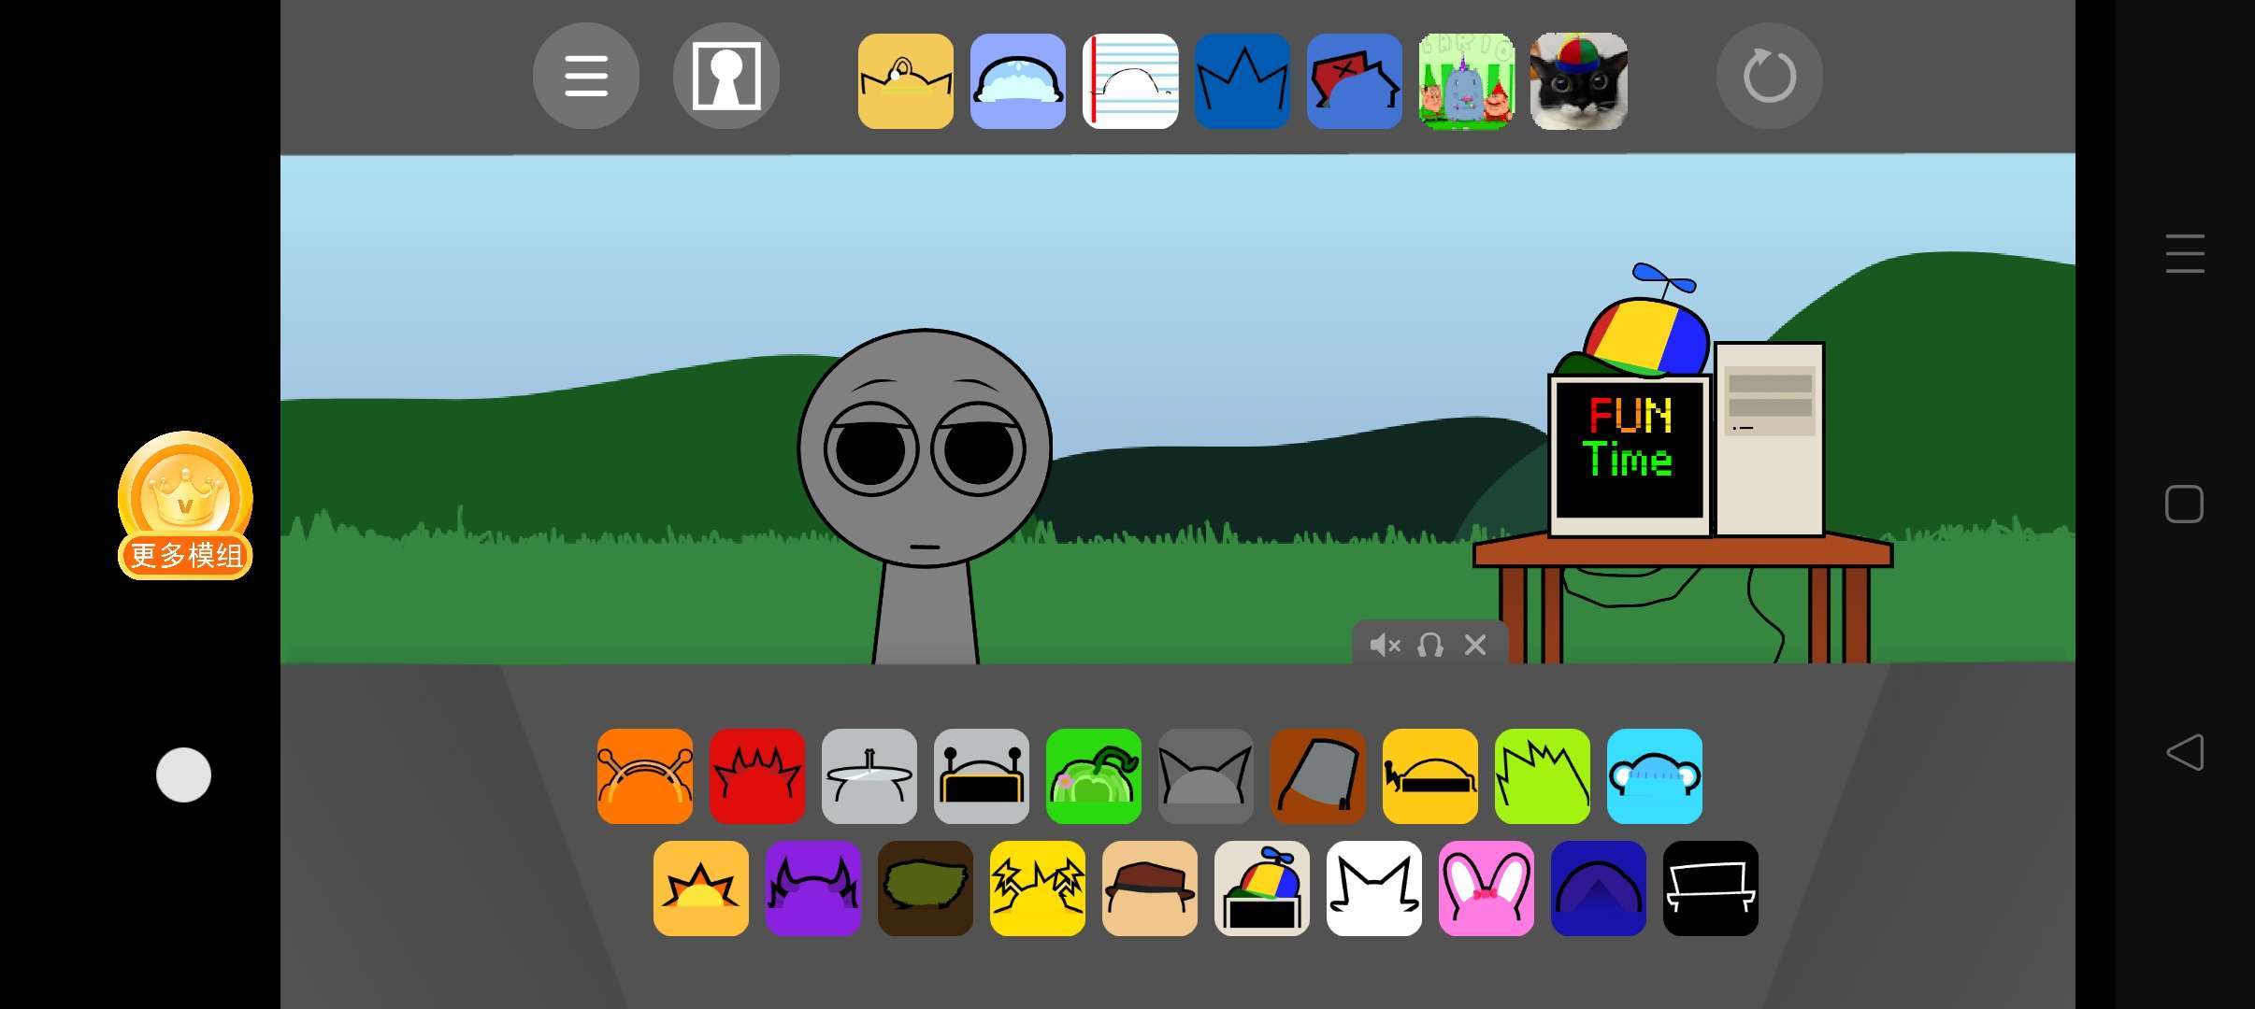This screenshot has width=2255, height=1009.
Task: Tap the white floating circle button
Action: [x=183, y=775]
